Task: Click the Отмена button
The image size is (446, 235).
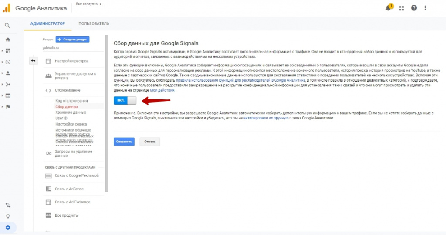Action: pos(150,142)
